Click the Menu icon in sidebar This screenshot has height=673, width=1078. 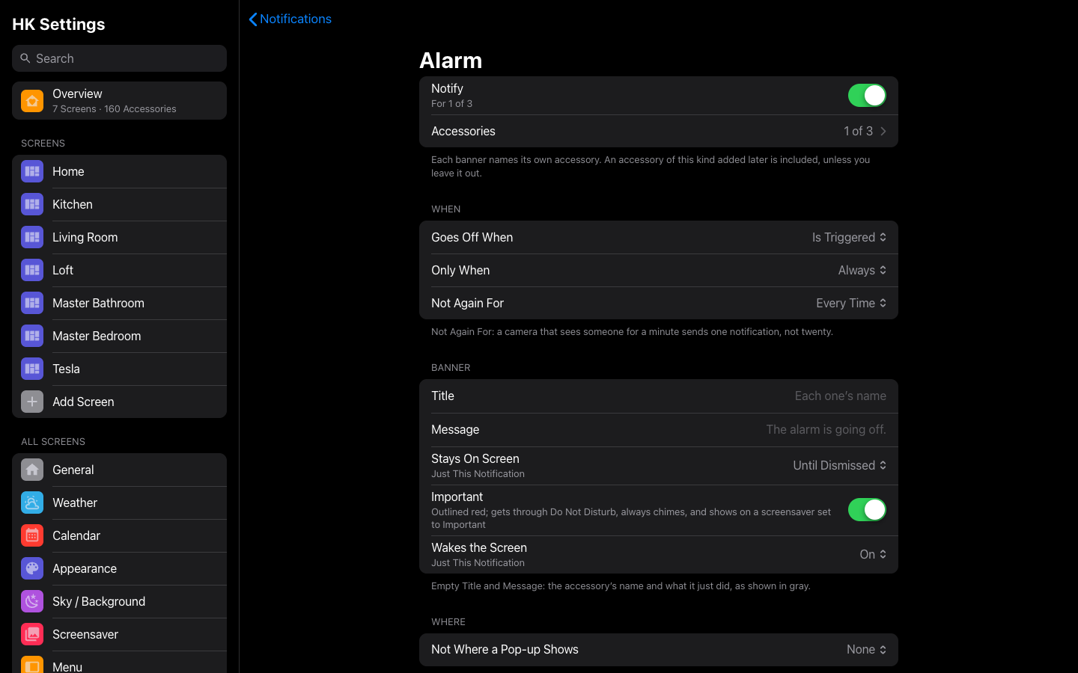(x=32, y=665)
